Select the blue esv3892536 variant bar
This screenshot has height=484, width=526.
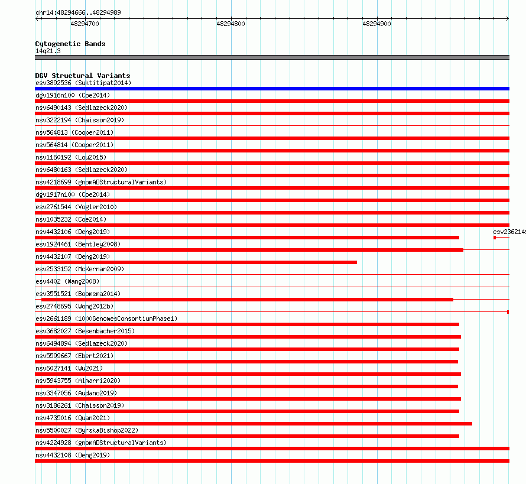272,89
